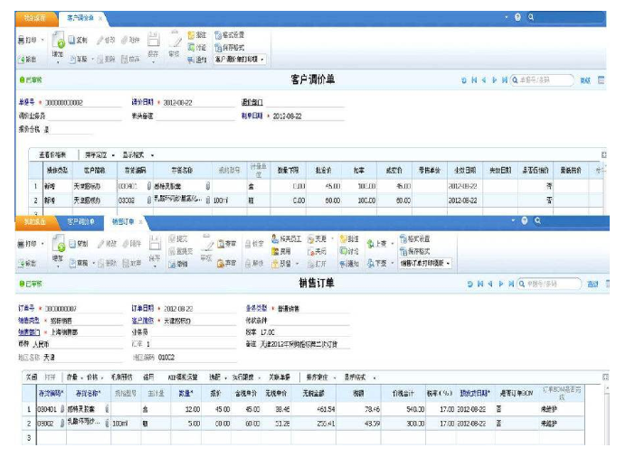
Task: Click the 审核 (Audit) pen icon in 客户调价单
Action: click(x=175, y=39)
